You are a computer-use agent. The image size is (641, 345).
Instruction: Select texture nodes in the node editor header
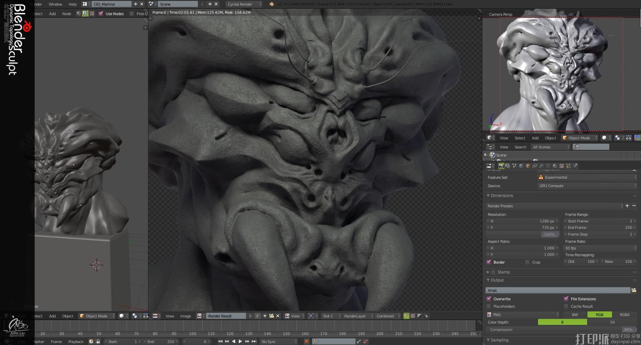tap(92, 14)
